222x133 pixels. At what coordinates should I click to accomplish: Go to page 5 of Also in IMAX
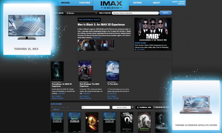pos(64,108)
